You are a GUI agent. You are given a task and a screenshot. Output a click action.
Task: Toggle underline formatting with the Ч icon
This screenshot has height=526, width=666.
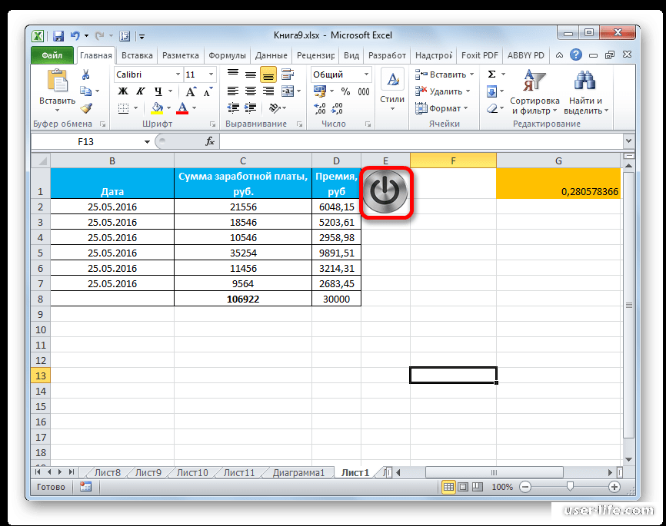point(158,91)
